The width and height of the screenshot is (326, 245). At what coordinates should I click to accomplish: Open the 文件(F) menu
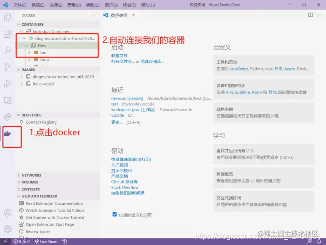[20, 5]
